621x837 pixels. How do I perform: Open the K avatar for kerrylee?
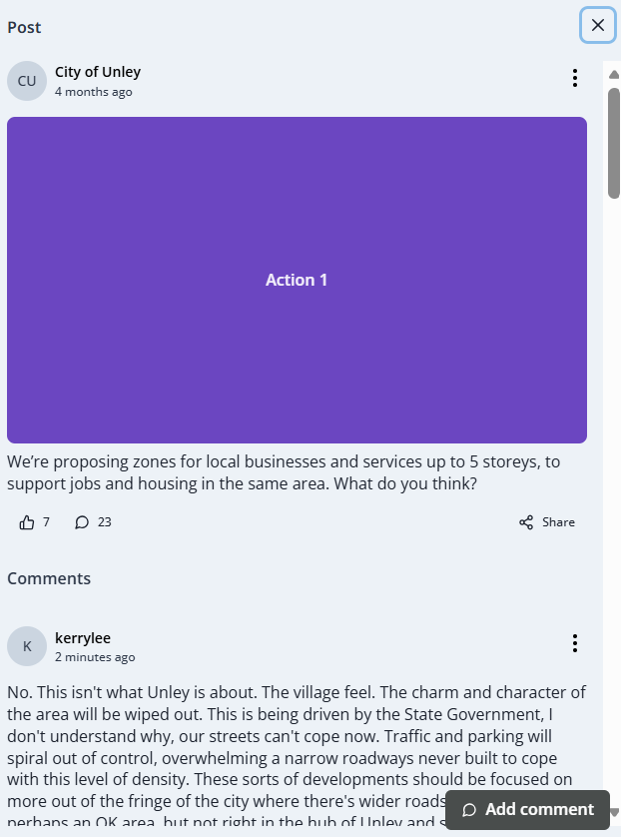27,646
